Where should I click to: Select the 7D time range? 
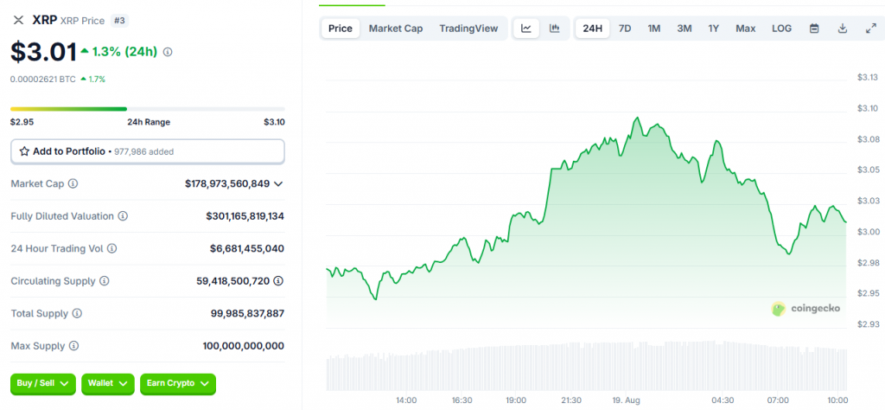pos(625,29)
